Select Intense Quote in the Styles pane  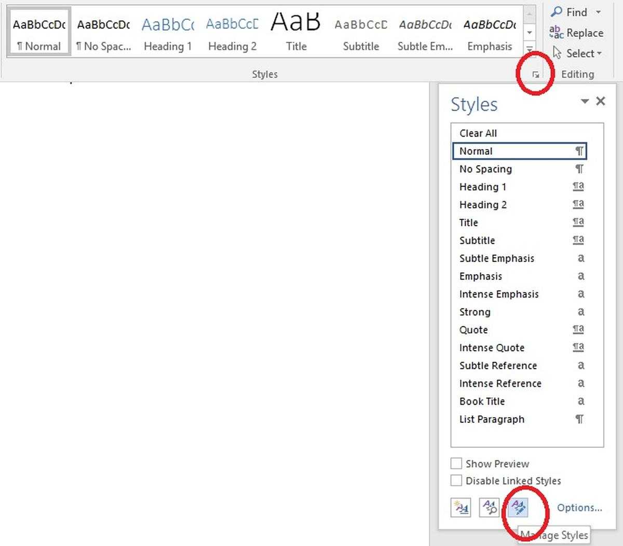[x=520, y=348]
